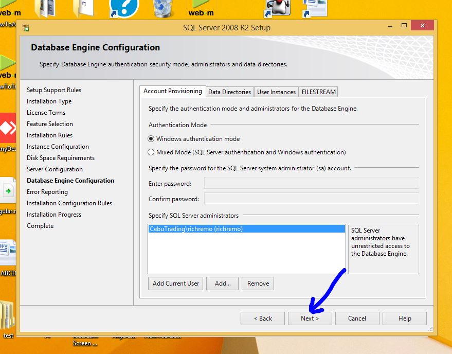Open the blue question mark help shortcut

tap(124, 8)
